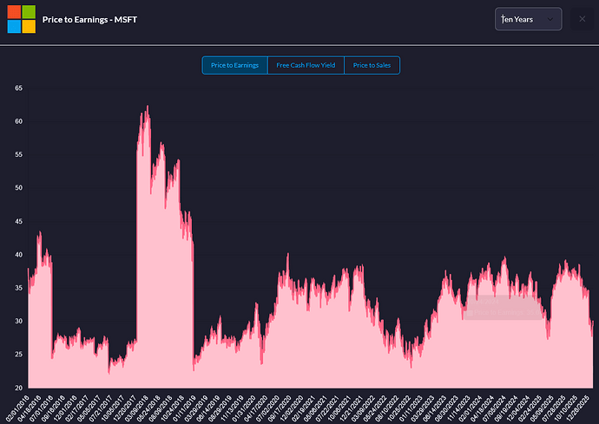Click the 25 y-axis label
The image size is (599, 424).
[x=19, y=355]
